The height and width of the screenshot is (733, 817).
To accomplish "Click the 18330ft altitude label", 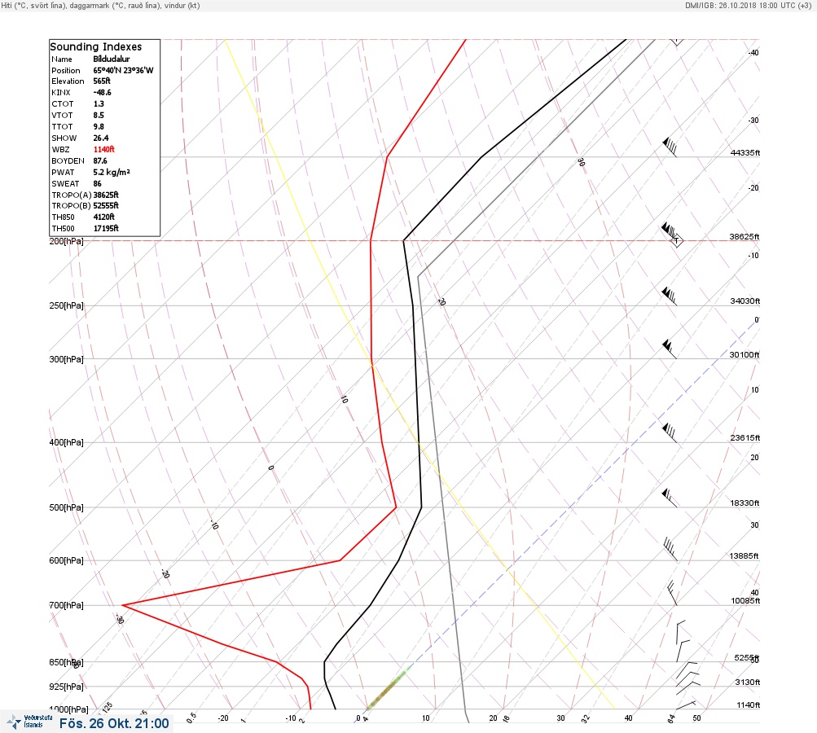I will tap(745, 503).
